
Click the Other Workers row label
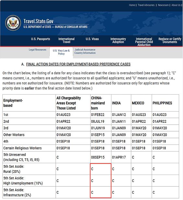(x=14, y=135)
